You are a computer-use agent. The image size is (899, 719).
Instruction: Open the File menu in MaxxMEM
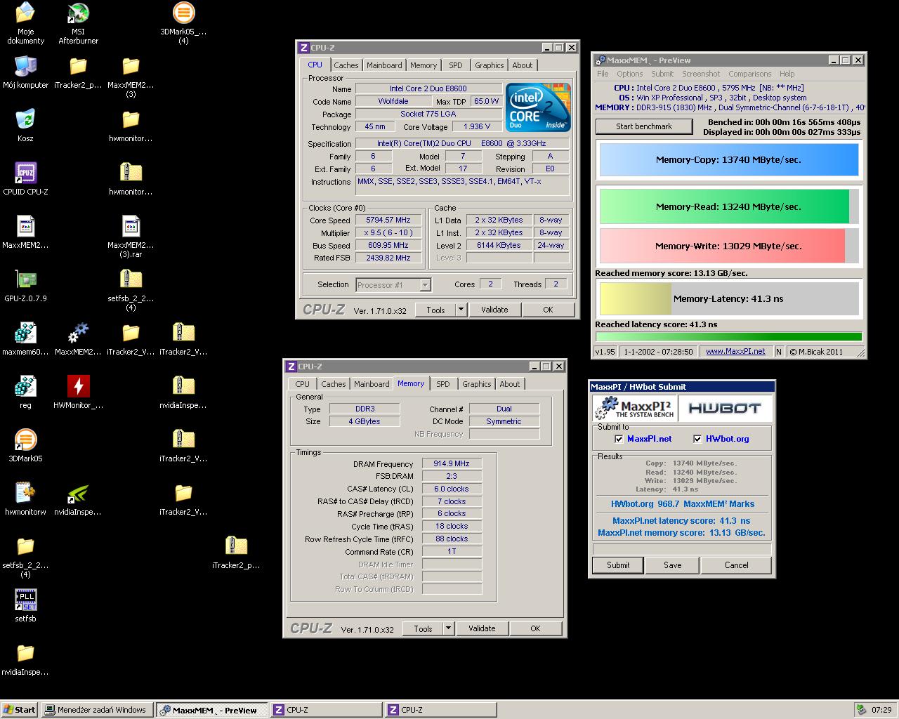click(603, 74)
